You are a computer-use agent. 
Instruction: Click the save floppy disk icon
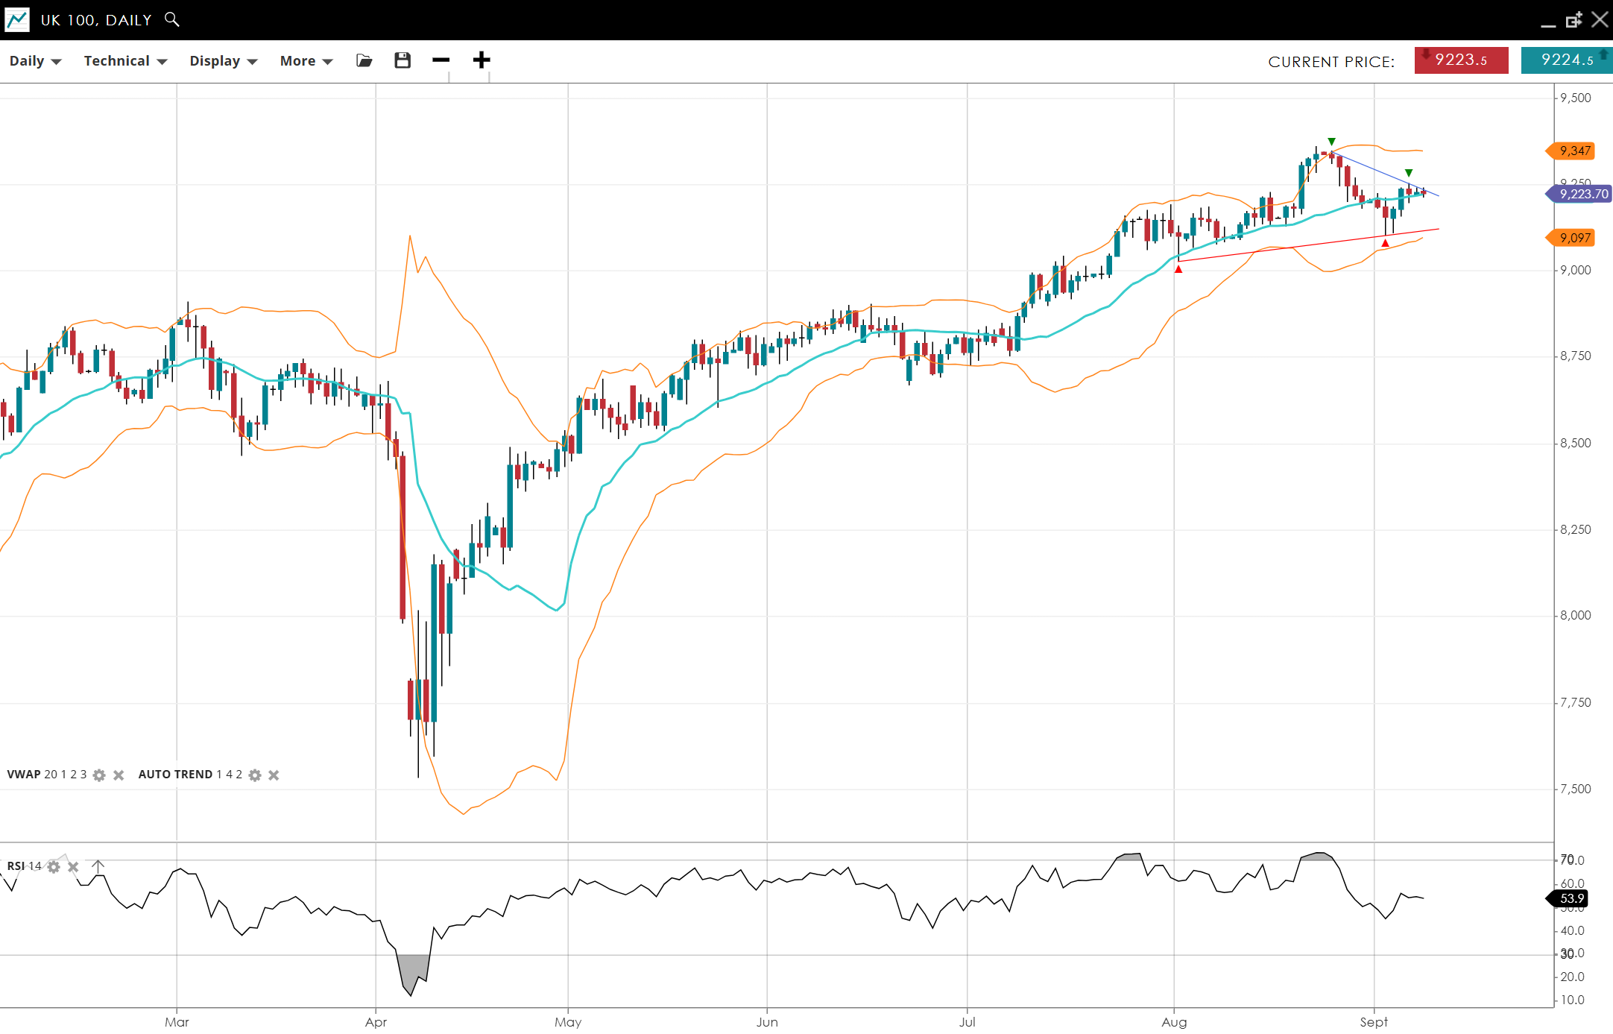403,60
